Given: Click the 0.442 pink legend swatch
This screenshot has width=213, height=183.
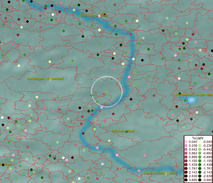Looking at the screenshot, I should pos(186,150).
